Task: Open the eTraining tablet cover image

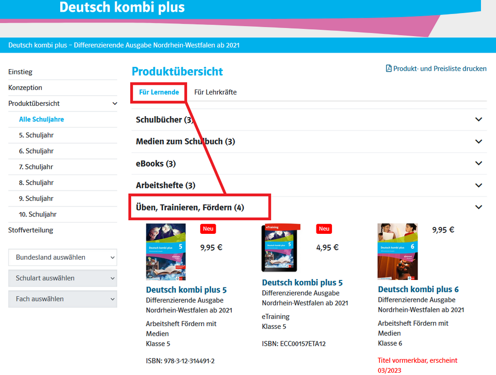Action: (281, 248)
